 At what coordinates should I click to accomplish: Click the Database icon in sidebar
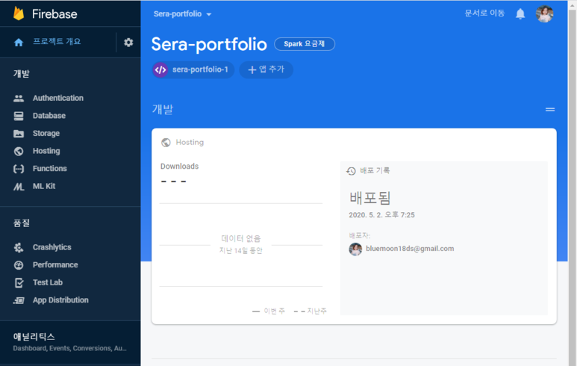(x=19, y=116)
